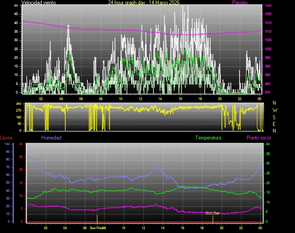Select the E compass direction letter
The image size is (295, 233).
275,124
